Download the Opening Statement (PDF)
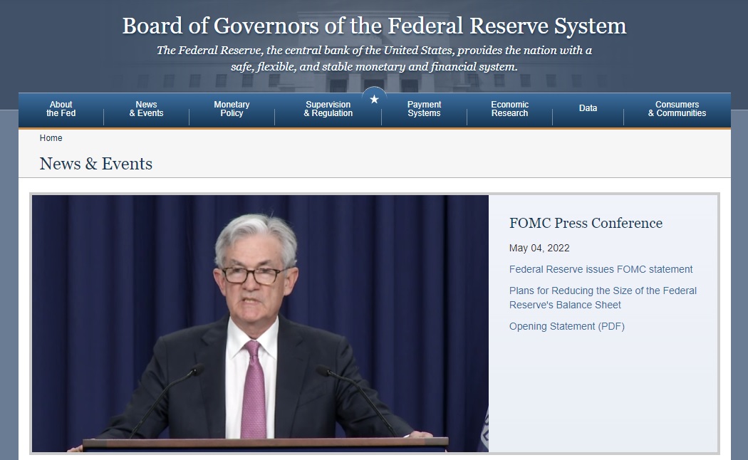 point(566,326)
